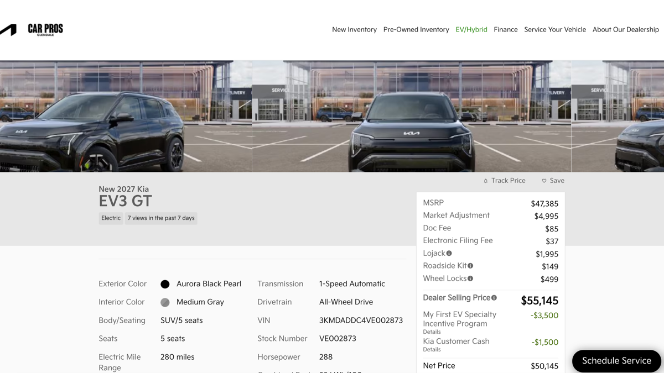The width and height of the screenshot is (664, 373).
Task: Click the 280 miles range value
Action: (177, 357)
